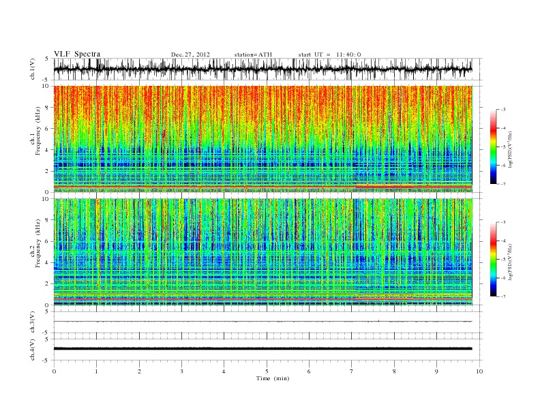Click the ch.2 frequency tick "8"
The width and height of the screenshot is (540, 417).
[x=47, y=220]
